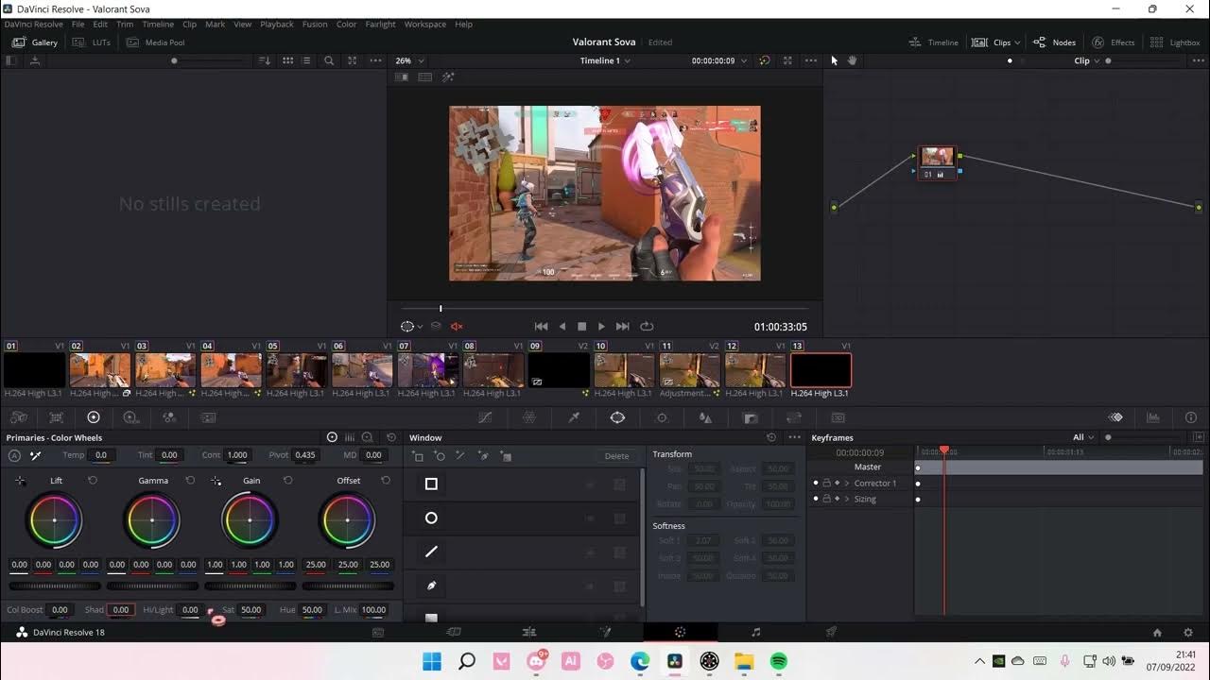Open the Camera Raw palette icon

click(x=19, y=417)
